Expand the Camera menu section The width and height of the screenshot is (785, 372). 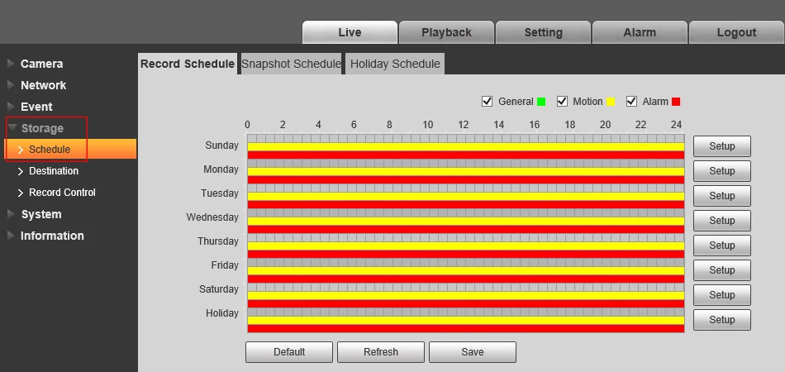(41, 64)
